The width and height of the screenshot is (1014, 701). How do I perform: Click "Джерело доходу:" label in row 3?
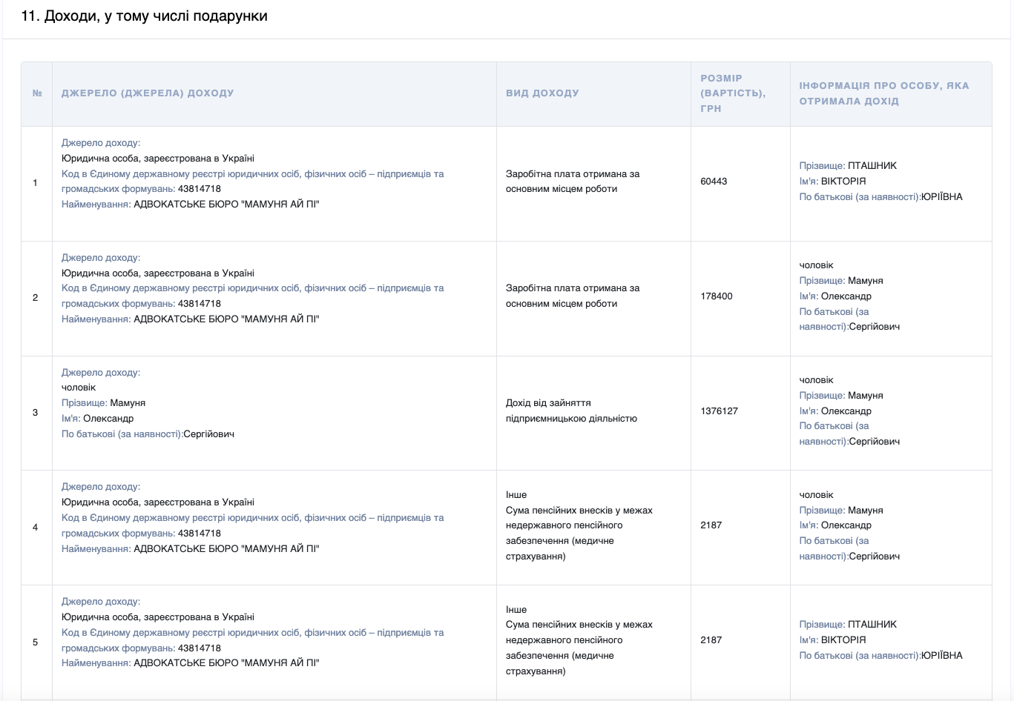pos(101,373)
